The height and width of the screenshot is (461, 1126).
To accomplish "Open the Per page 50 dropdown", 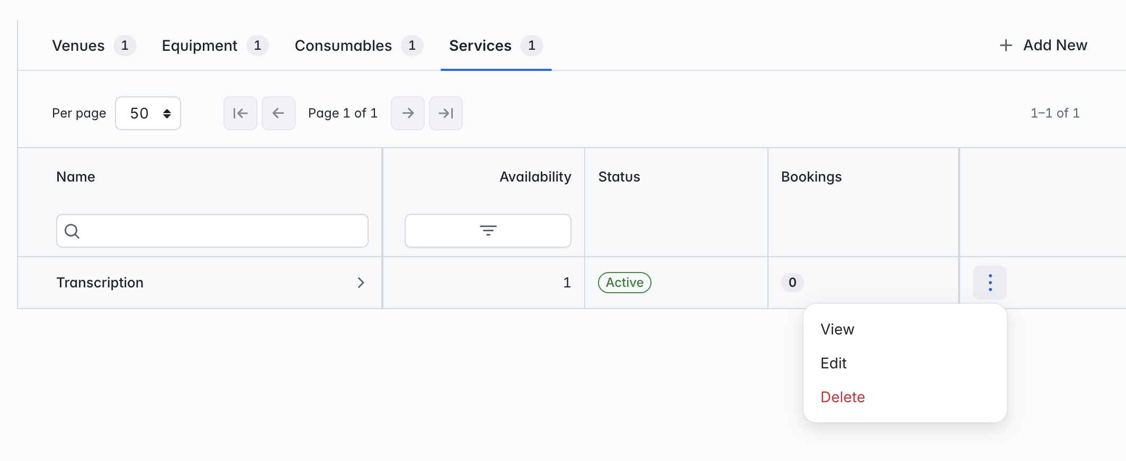I will pos(148,113).
